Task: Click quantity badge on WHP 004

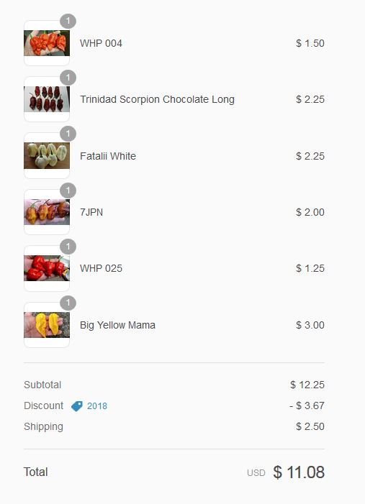Action: coord(68,22)
